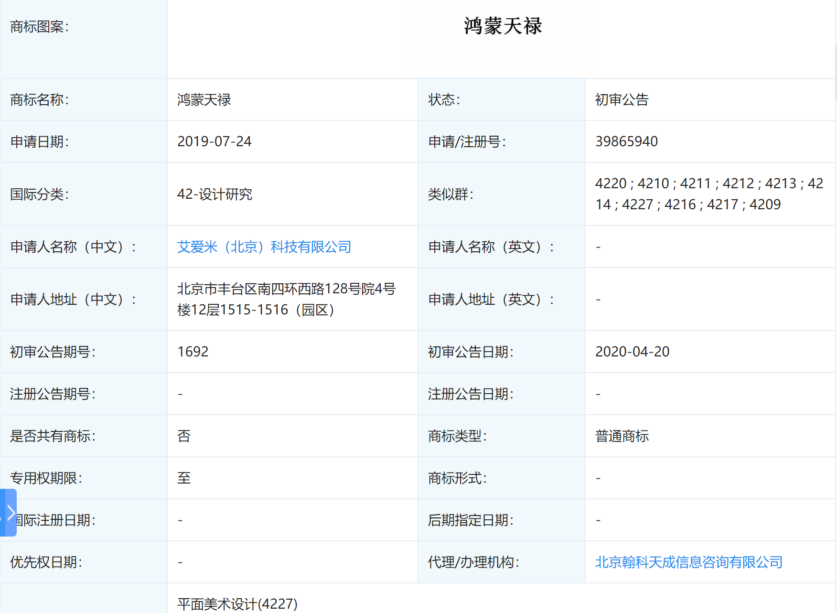Select service item 平面美术设计(4227)
The height and width of the screenshot is (613, 837).
click(x=237, y=604)
